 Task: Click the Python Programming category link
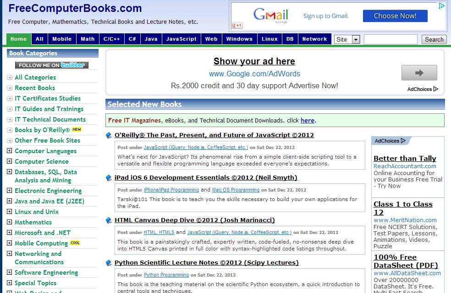(166, 275)
